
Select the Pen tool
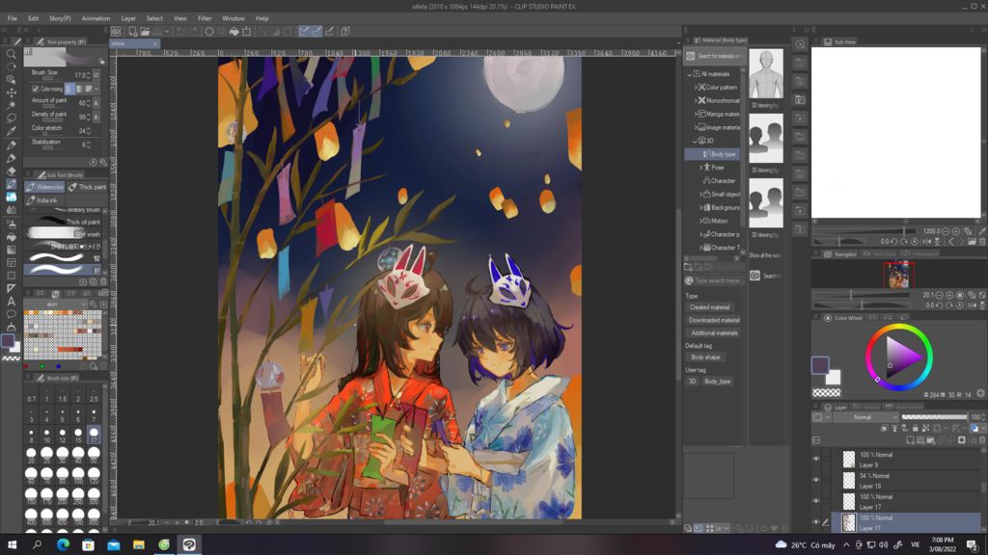pos(11,145)
